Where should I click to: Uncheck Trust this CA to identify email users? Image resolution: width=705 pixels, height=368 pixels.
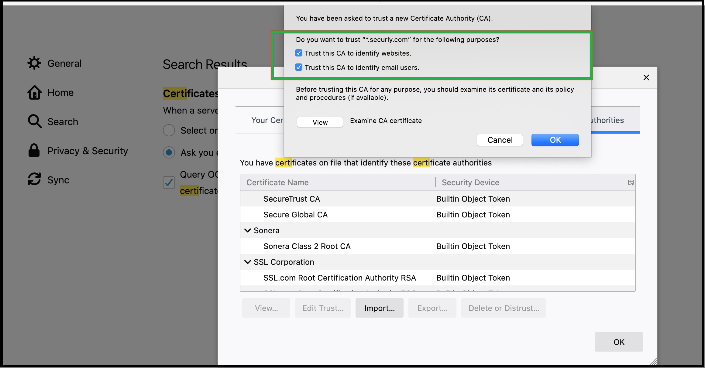click(x=299, y=67)
